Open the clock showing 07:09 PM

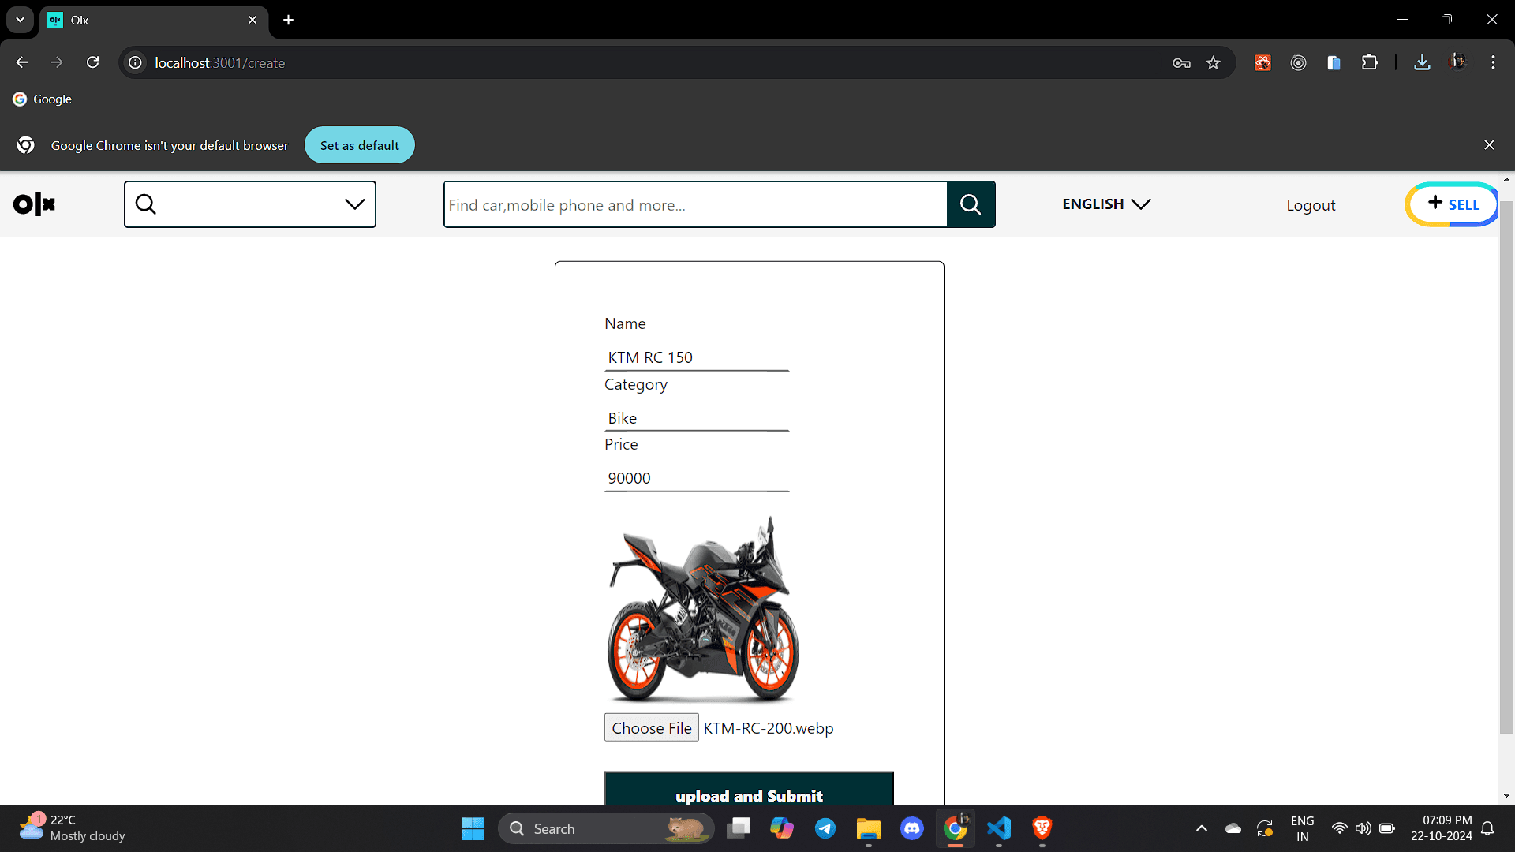[x=1441, y=828]
